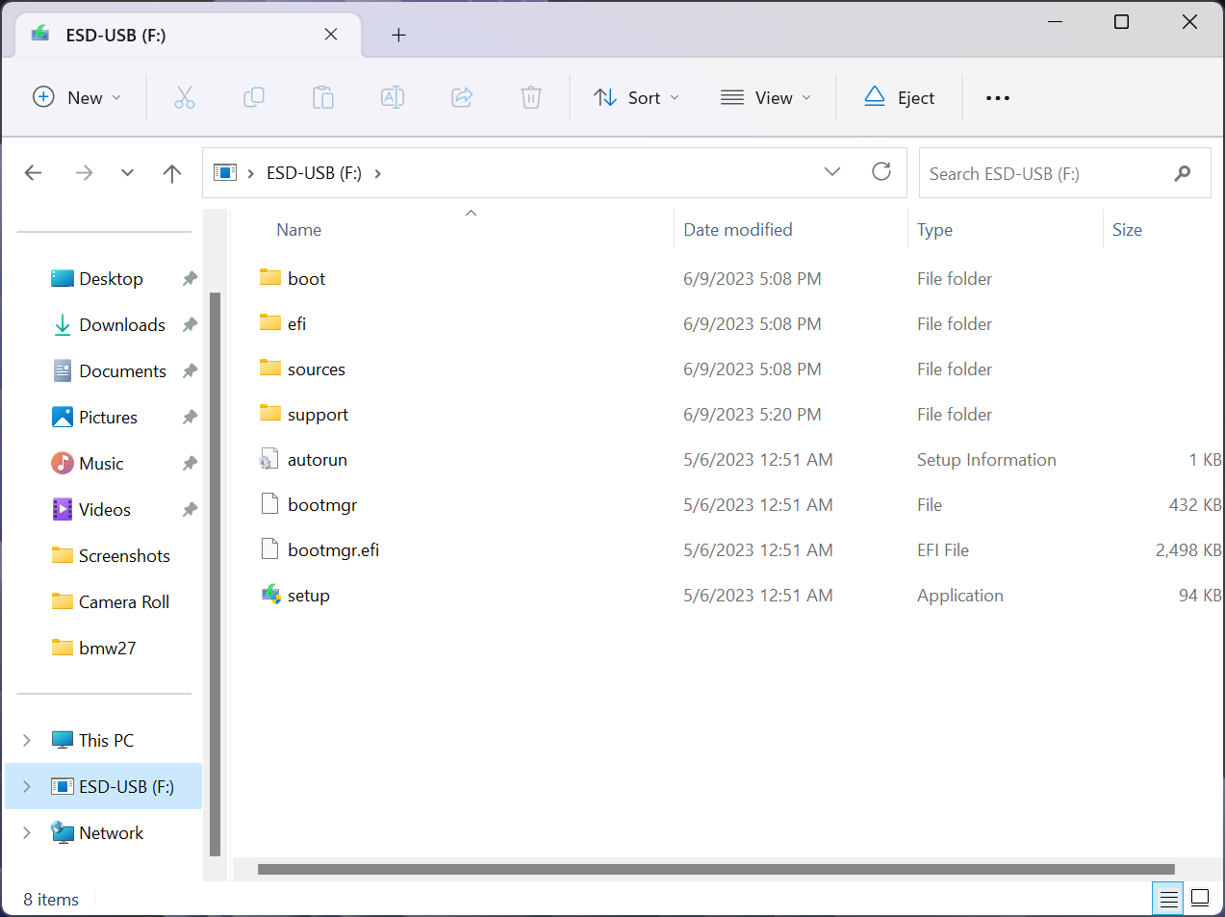Select the efi folder icon

270,322
